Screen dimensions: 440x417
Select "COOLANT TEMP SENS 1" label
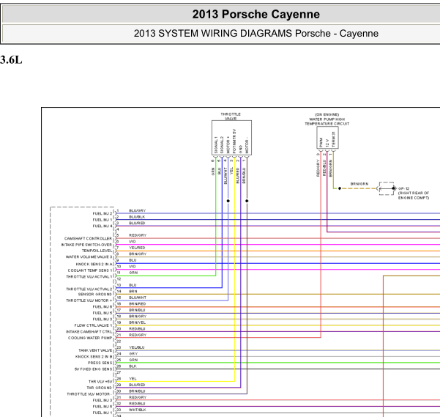pyautogui.click(x=90, y=270)
